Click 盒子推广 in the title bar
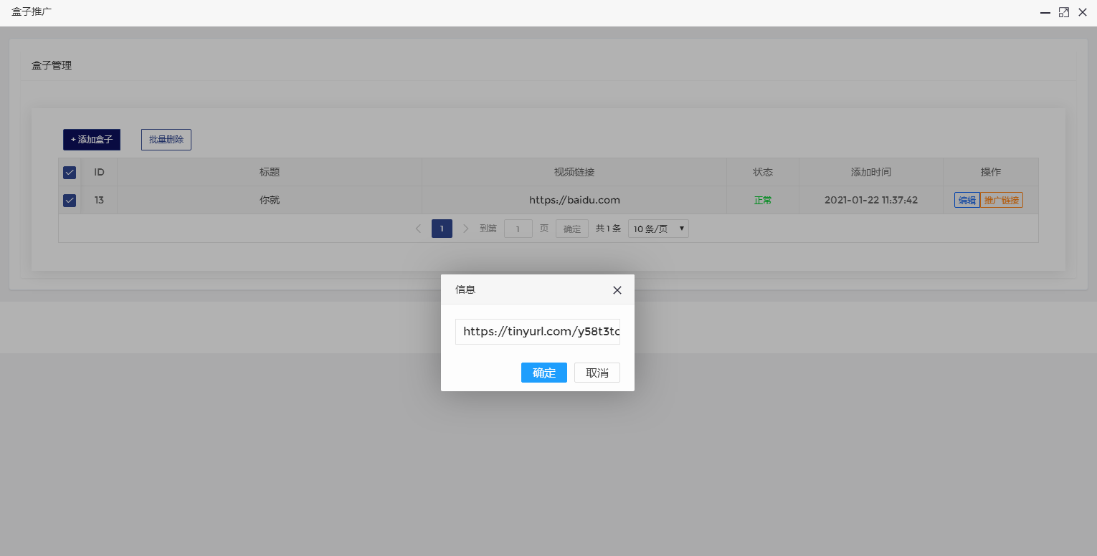 point(31,12)
